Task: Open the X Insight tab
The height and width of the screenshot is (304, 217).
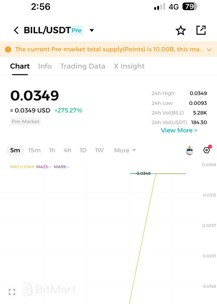Action: 129,66
